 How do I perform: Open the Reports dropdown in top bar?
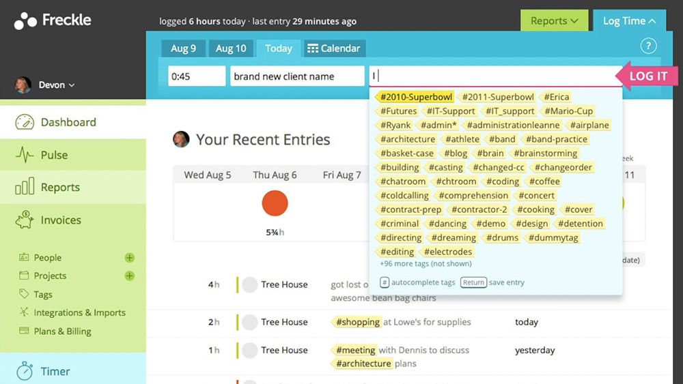point(554,21)
